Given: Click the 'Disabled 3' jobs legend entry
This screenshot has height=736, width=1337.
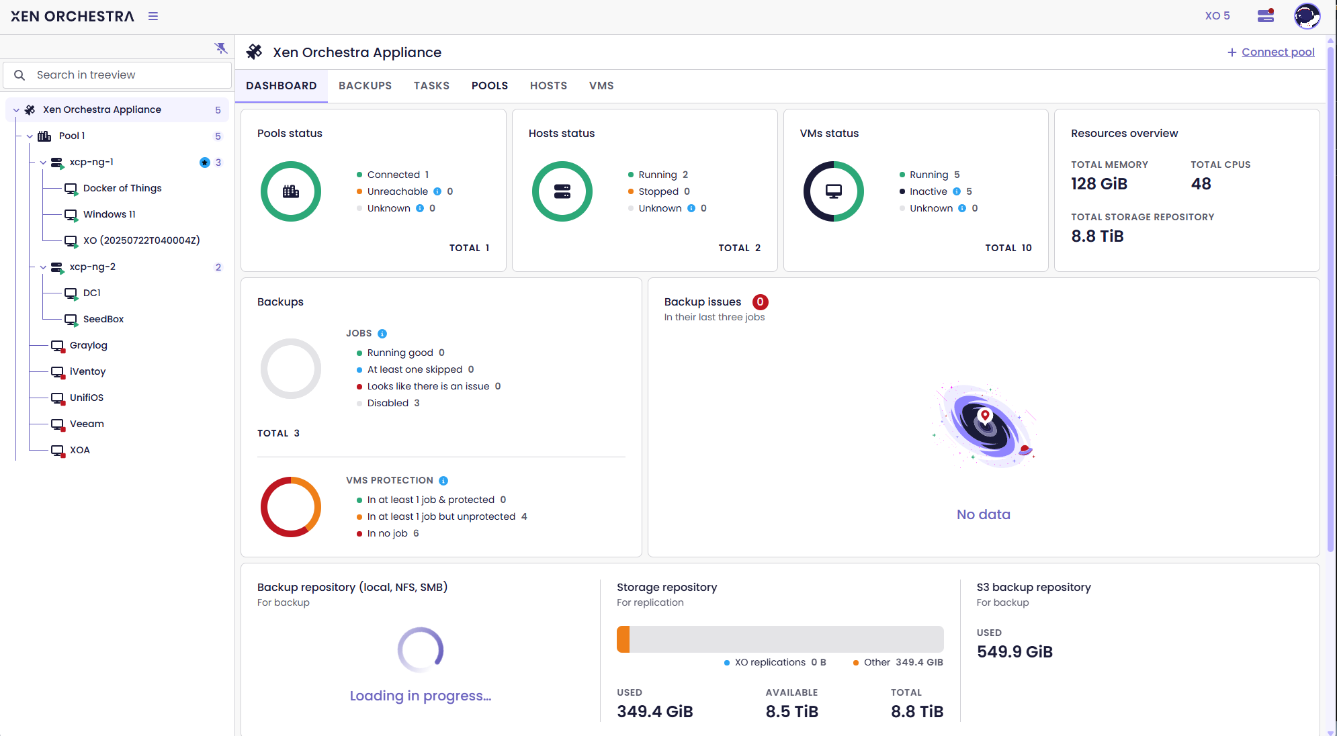Looking at the screenshot, I should pyautogui.click(x=388, y=403).
